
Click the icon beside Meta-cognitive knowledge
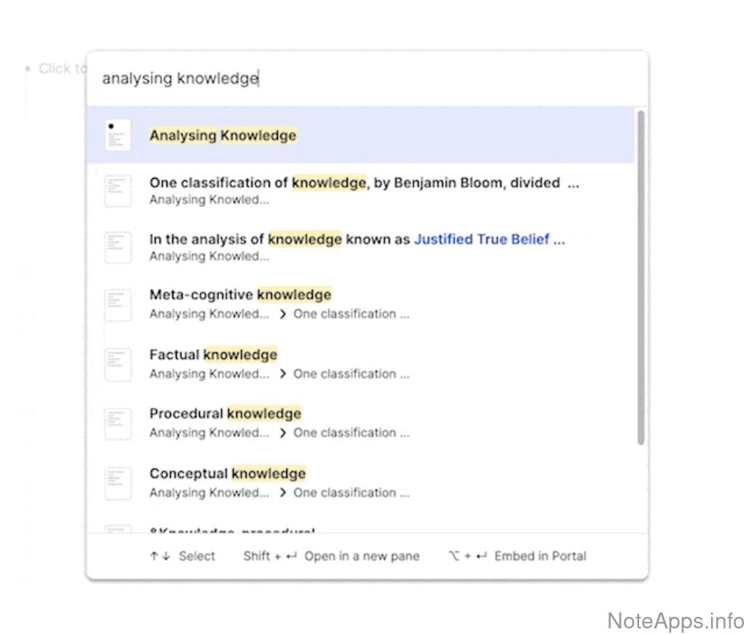click(x=118, y=304)
